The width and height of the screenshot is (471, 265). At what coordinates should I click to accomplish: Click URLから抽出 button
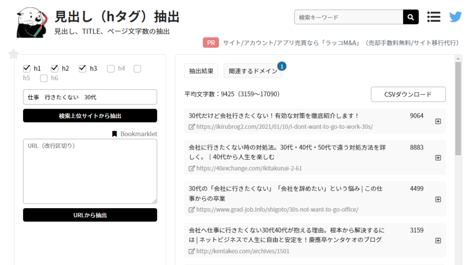(x=90, y=215)
